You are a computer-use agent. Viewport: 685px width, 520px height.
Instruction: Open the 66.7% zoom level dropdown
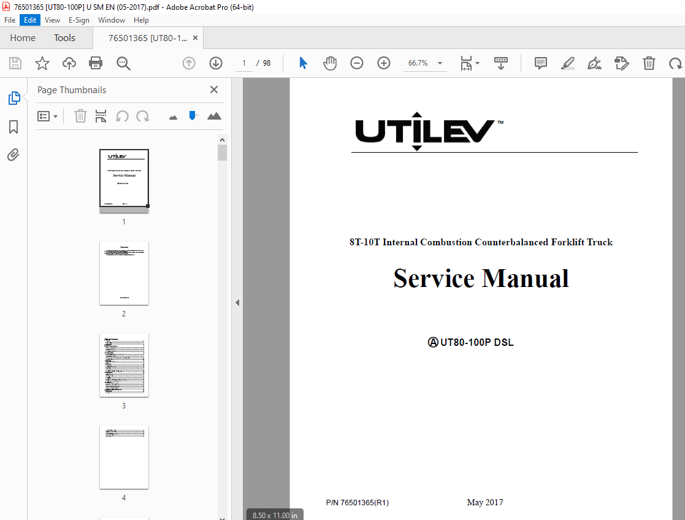(424, 63)
